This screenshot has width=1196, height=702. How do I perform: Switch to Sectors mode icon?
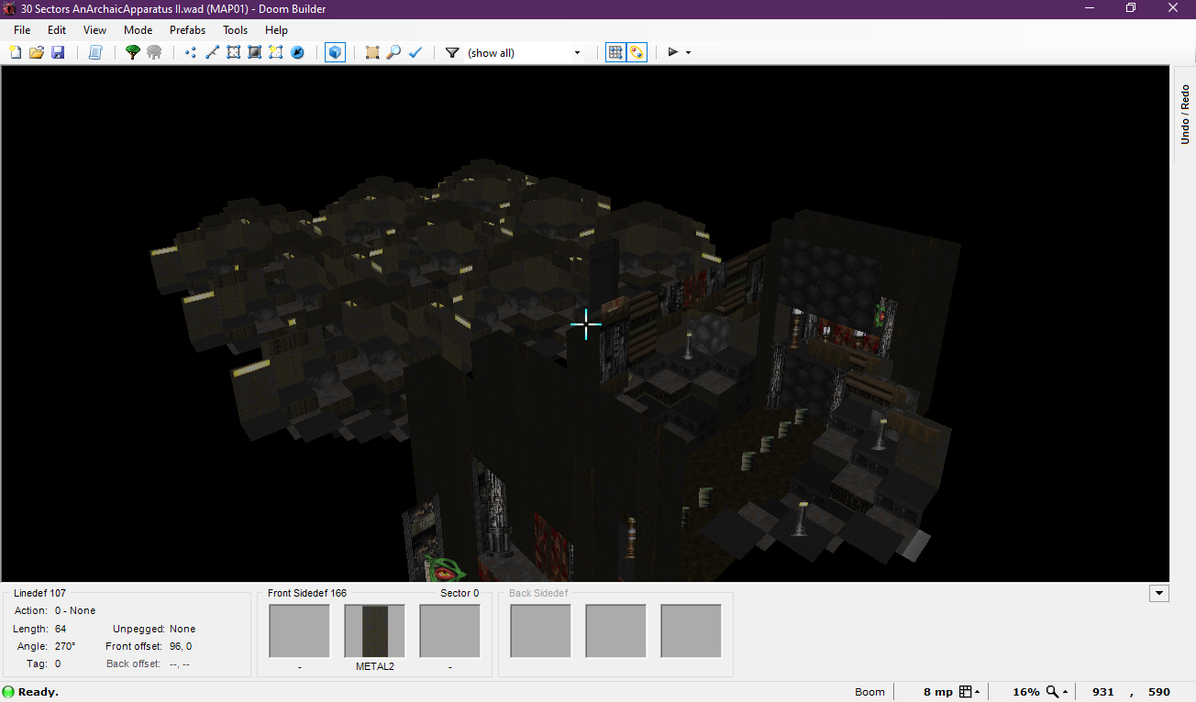click(x=233, y=52)
